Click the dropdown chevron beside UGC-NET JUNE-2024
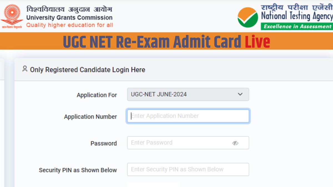 [x=240, y=94]
